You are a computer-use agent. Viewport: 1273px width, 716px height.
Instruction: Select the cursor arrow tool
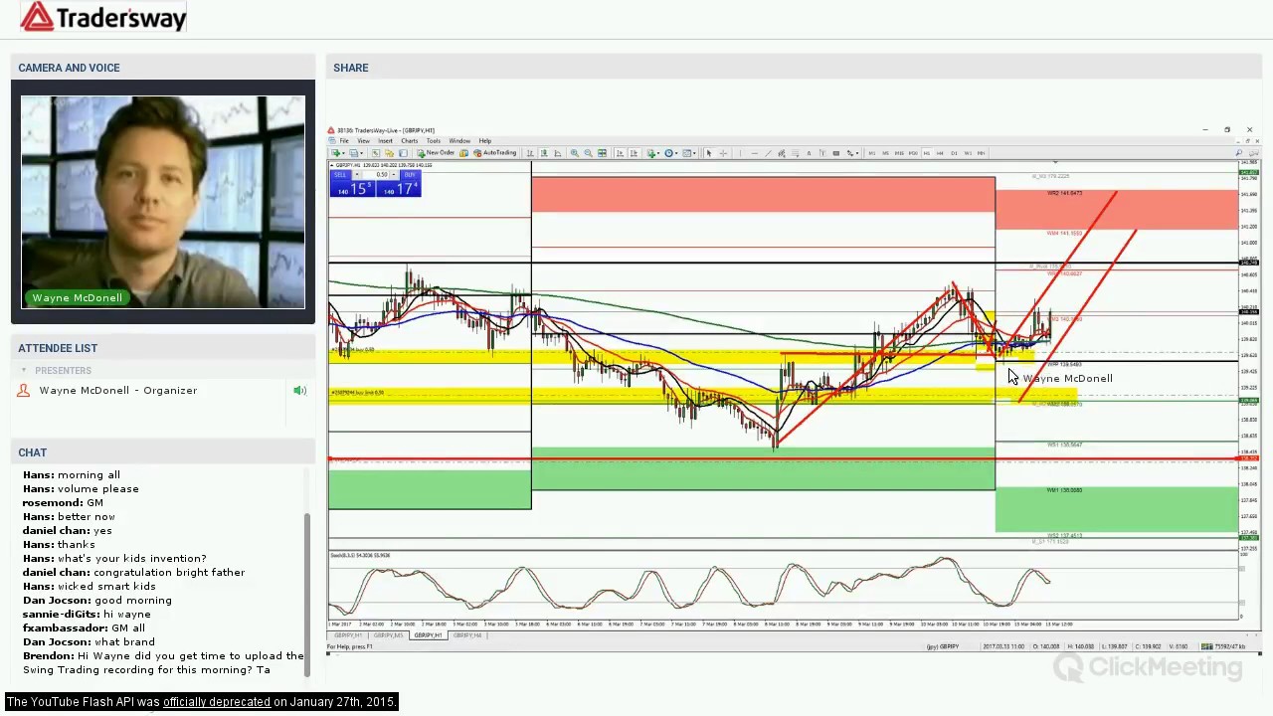709,152
